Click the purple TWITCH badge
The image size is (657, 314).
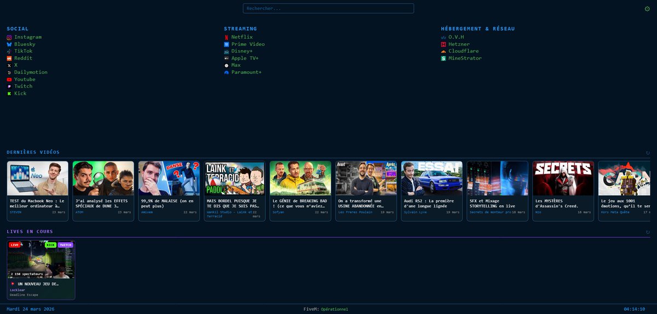[65, 245]
